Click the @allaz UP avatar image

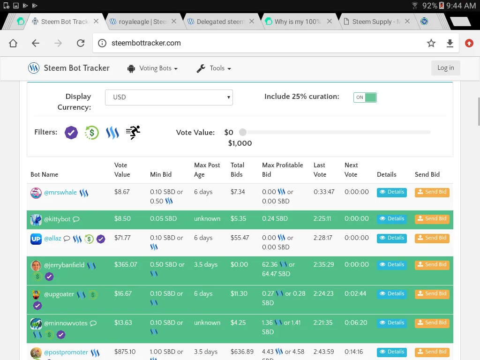(x=36, y=239)
